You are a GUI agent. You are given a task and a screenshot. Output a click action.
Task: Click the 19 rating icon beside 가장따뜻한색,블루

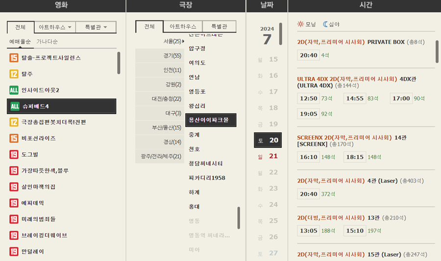pyautogui.click(x=14, y=170)
